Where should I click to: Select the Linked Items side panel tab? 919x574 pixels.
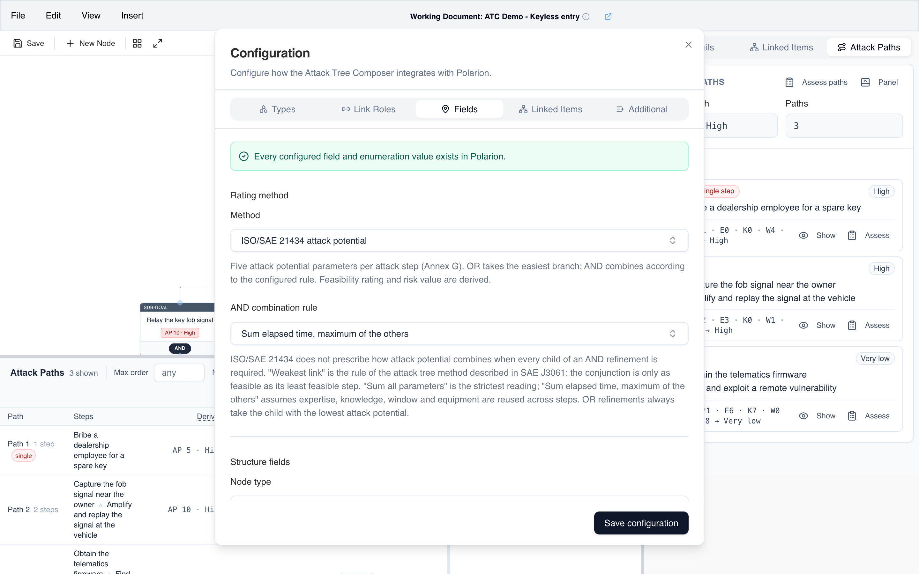coord(781,48)
